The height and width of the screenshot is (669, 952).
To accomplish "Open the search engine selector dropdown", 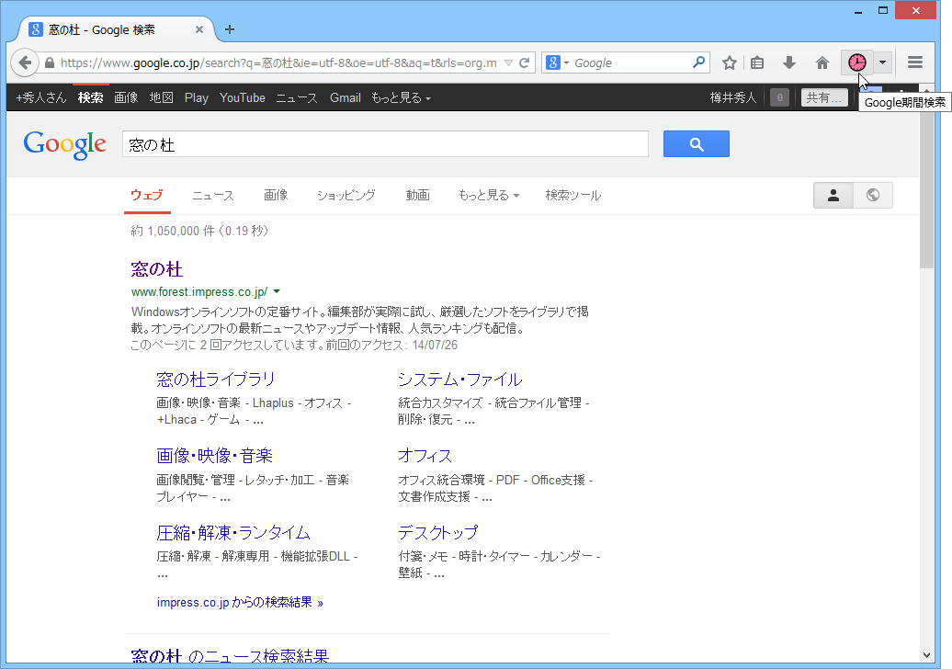I will tap(558, 62).
